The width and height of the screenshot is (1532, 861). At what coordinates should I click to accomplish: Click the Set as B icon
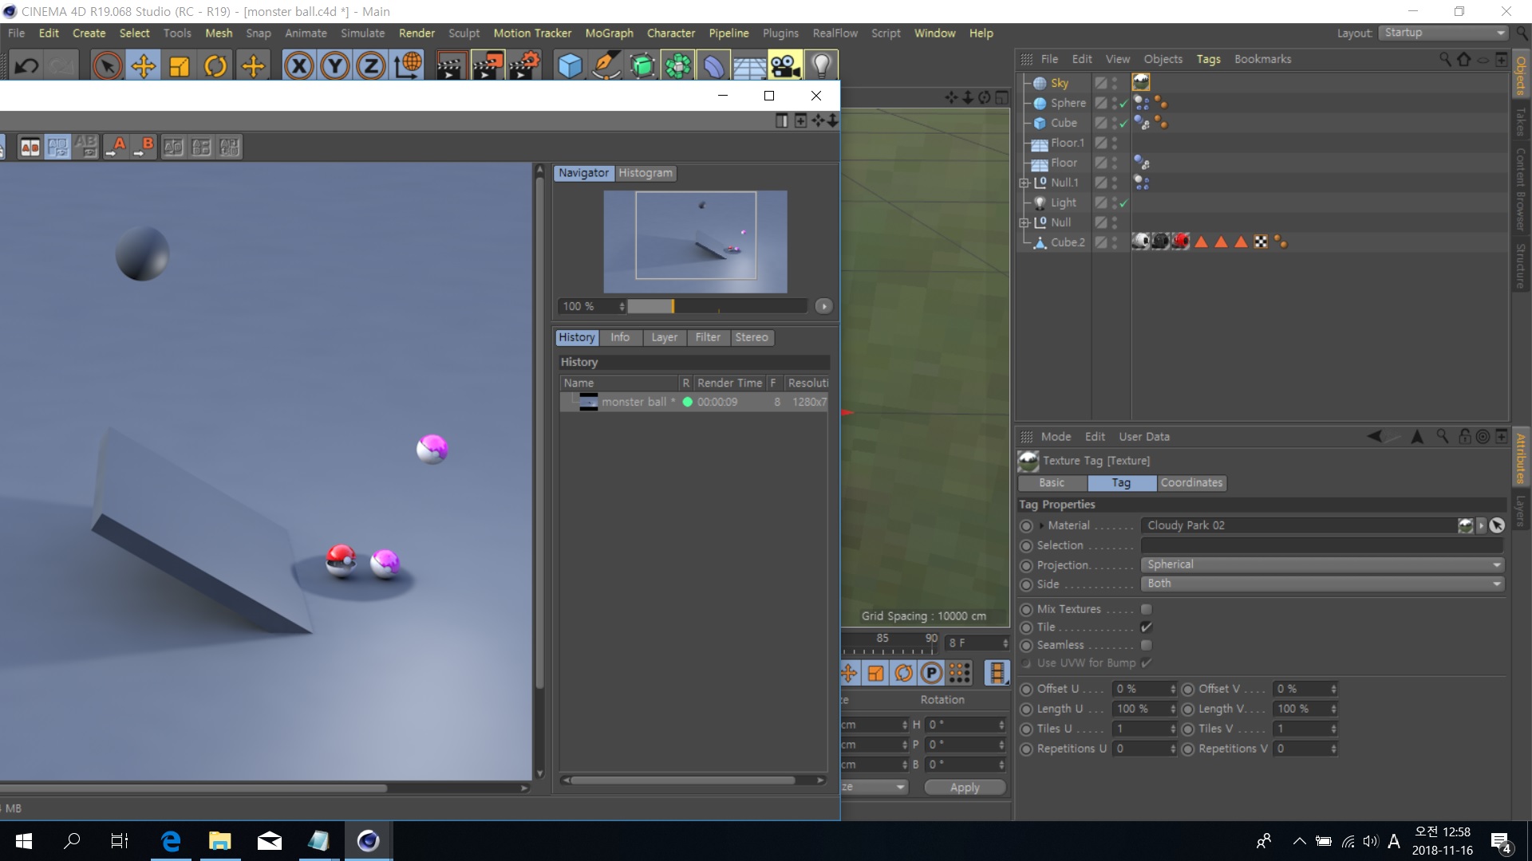click(144, 147)
